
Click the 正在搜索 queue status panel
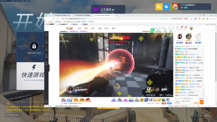point(108,9)
